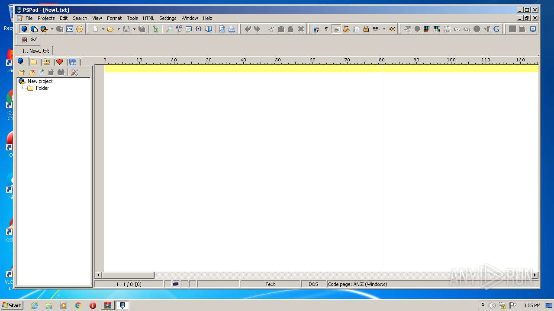
Task: Open the Settings menu
Action: pyautogui.click(x=167, y=18)
